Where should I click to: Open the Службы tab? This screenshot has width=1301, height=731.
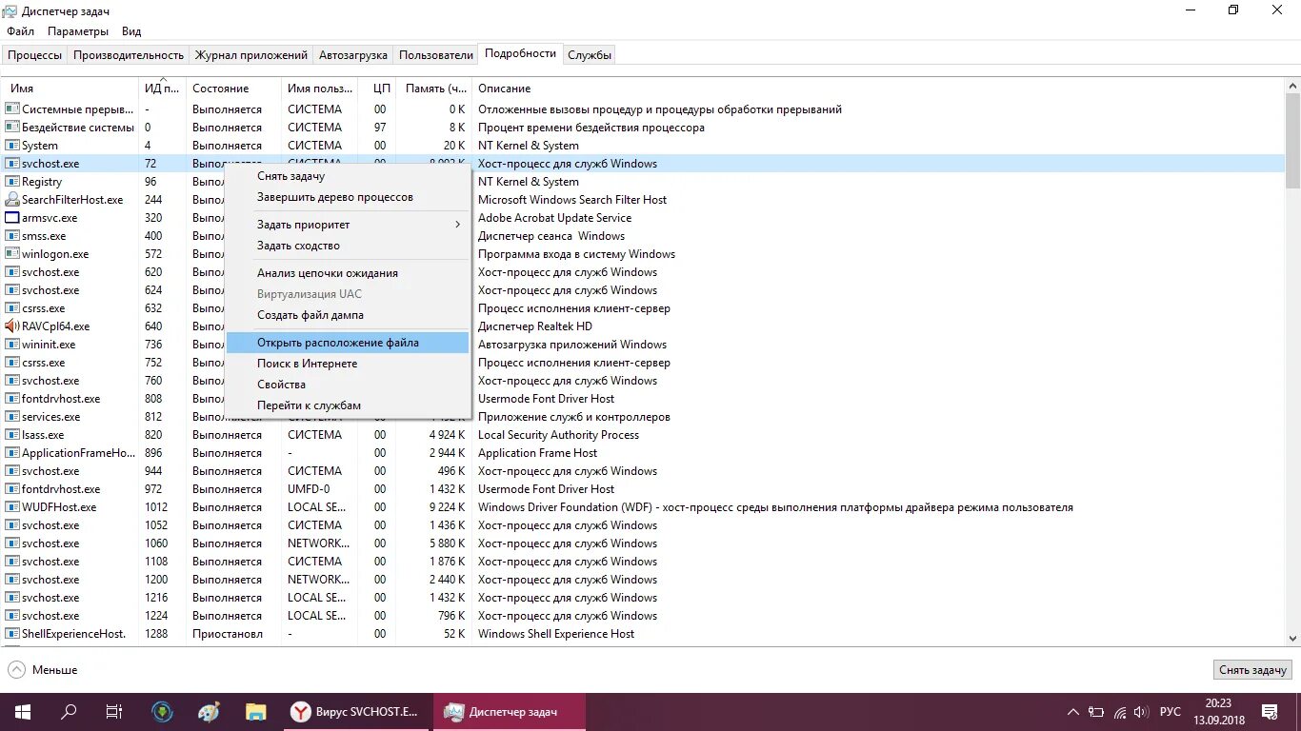(590, 55)
